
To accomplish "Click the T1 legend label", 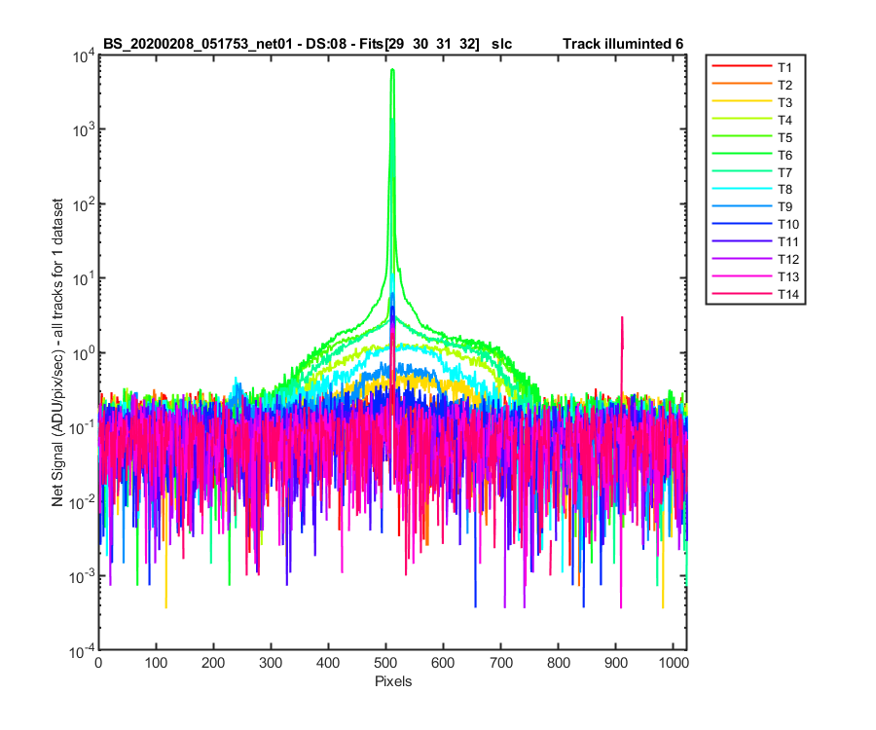I will pos(785,67).
